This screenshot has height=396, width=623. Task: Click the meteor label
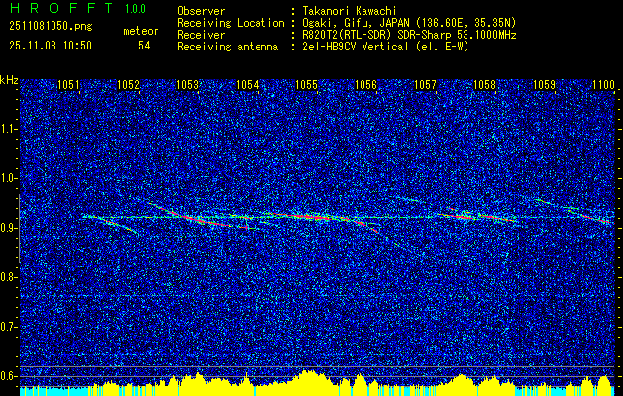141,31
